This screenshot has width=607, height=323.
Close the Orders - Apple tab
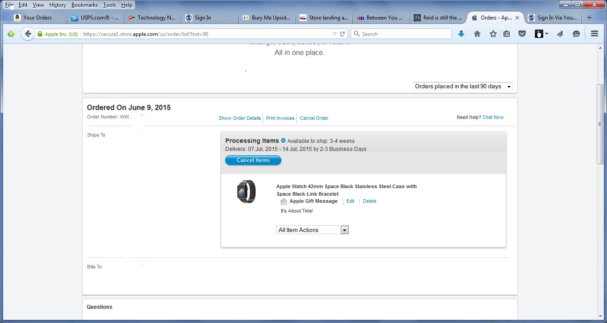517,18
